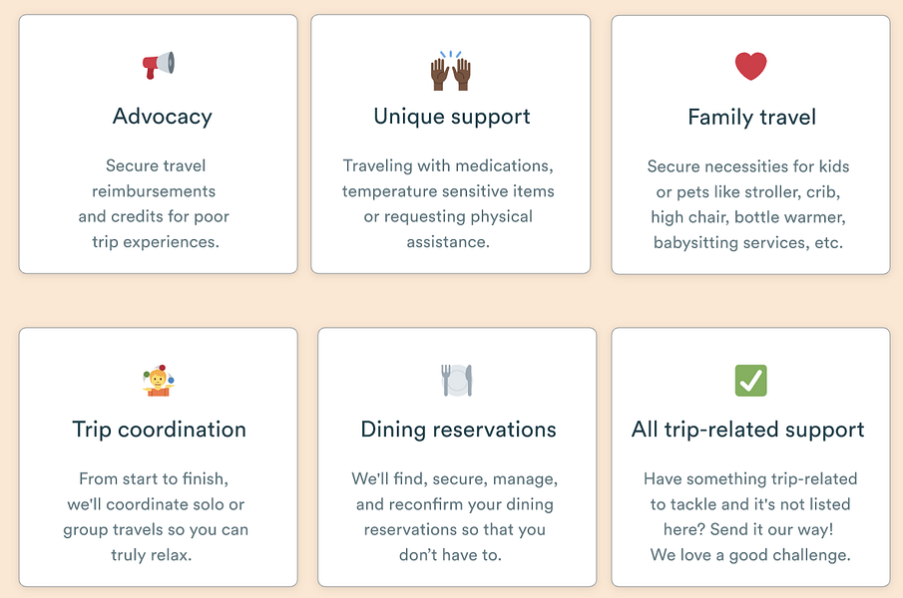903x598 pixels.
Task: Select the Unique support heading
Action: tap(452, 117)
